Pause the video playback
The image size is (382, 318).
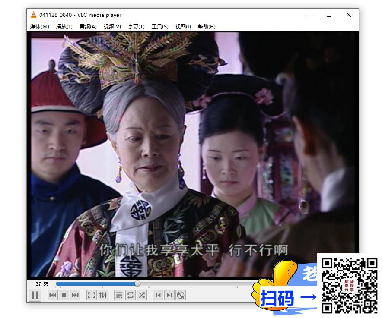(x=35, y=295)
